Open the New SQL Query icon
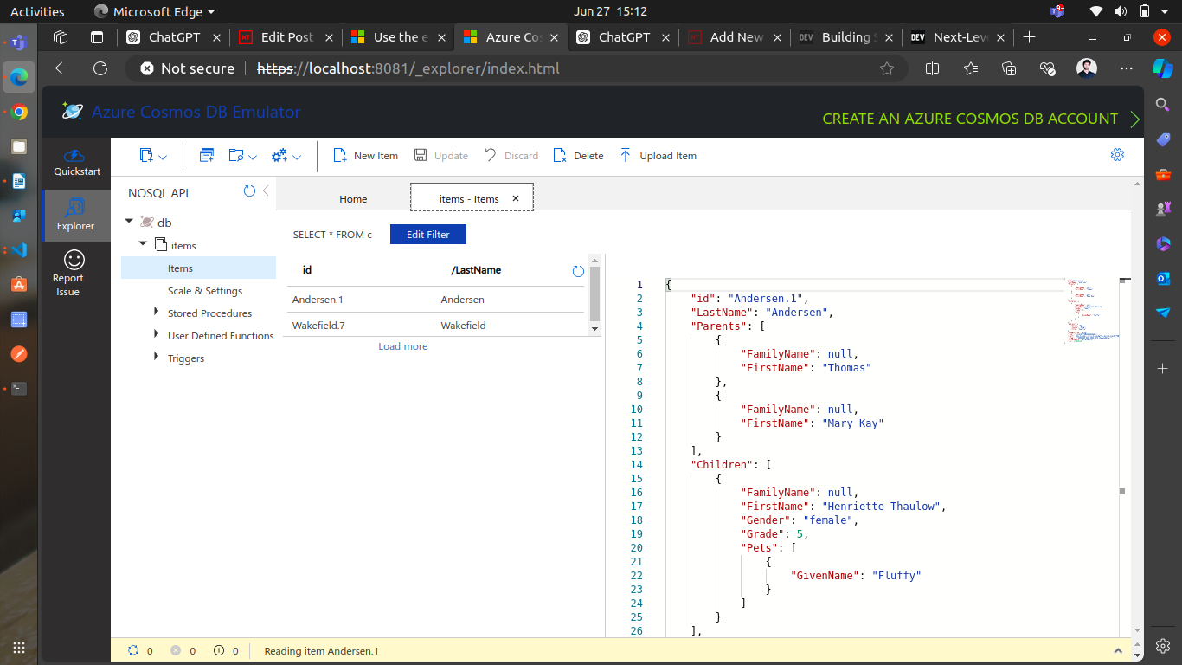This screenshot has width=1182, height=665. click(x=206, y=156)
